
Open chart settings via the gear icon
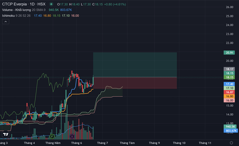click(x=231, y=143)
